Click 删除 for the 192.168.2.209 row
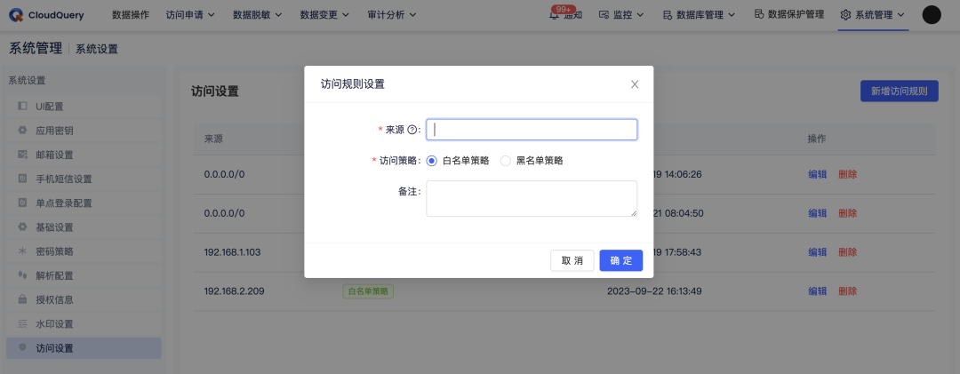The width and height of the screenshot is (960, 374). click(847, 290)
